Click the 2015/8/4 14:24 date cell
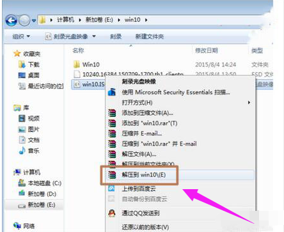This screenshot has height=232, width=284. pos(216,65)
